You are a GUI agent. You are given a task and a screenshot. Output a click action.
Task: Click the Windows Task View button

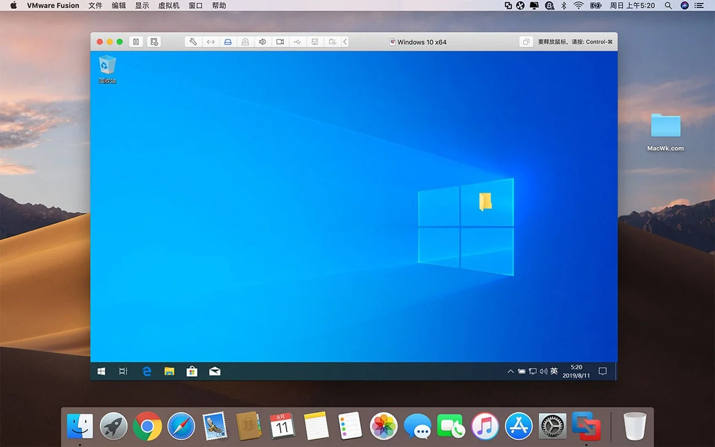click(x=123, y=371)
